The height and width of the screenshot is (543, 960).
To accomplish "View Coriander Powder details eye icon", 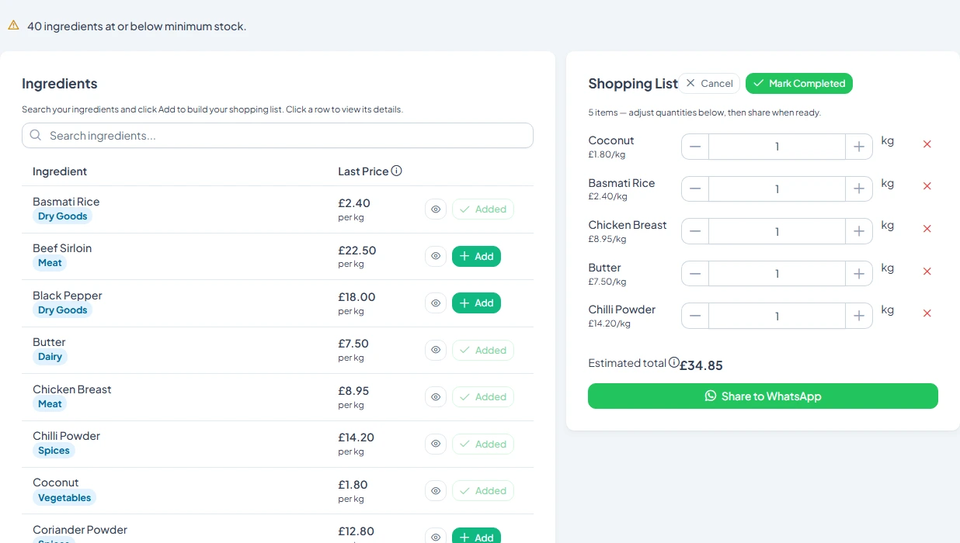I will click(x=436, y=537).
